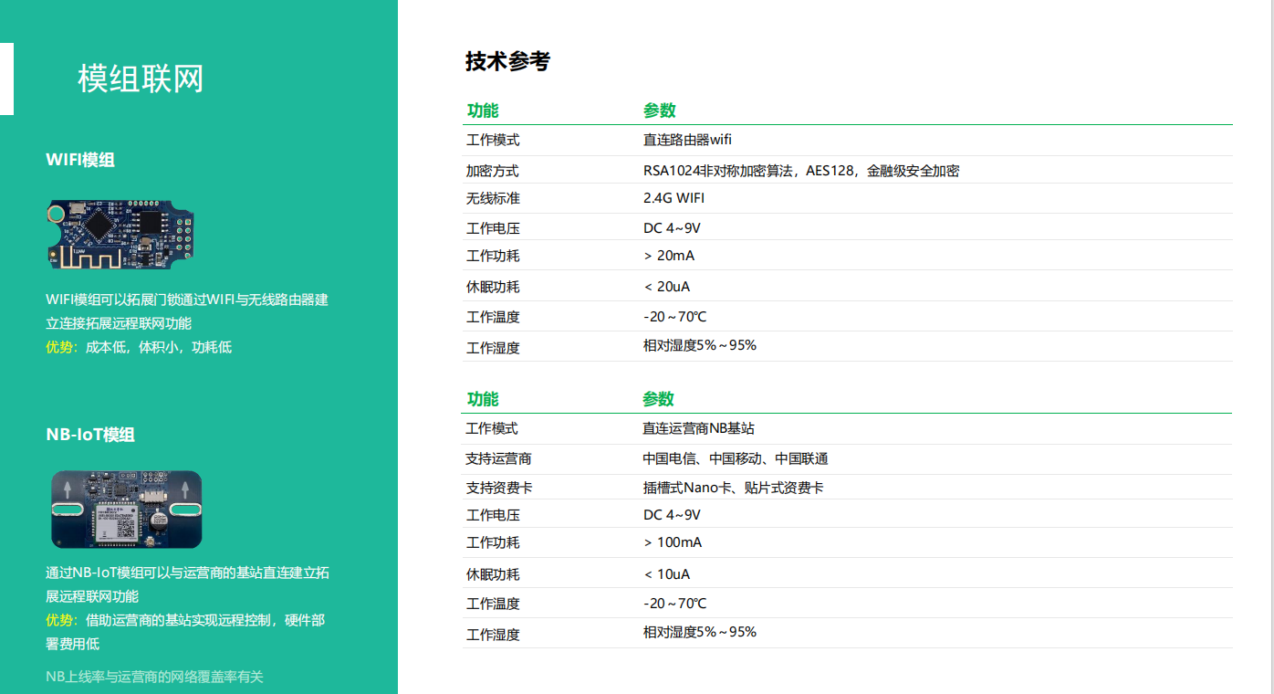This screenshot has width=1274, height=694.
Task: Click the 技术参考 section heading
Action: pos(507,61)
